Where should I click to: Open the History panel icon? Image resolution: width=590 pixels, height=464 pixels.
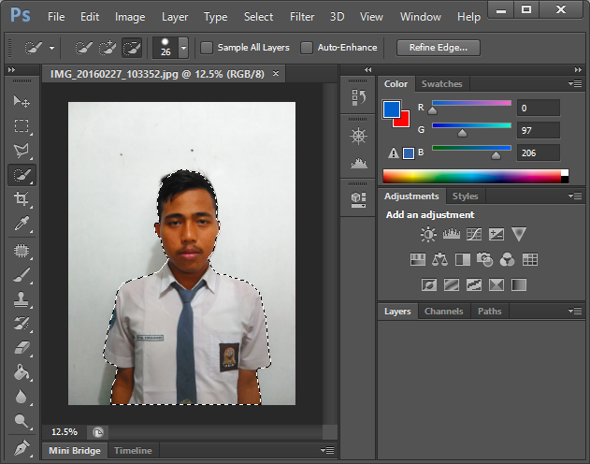pyautogui.click(x=359, y=97)
